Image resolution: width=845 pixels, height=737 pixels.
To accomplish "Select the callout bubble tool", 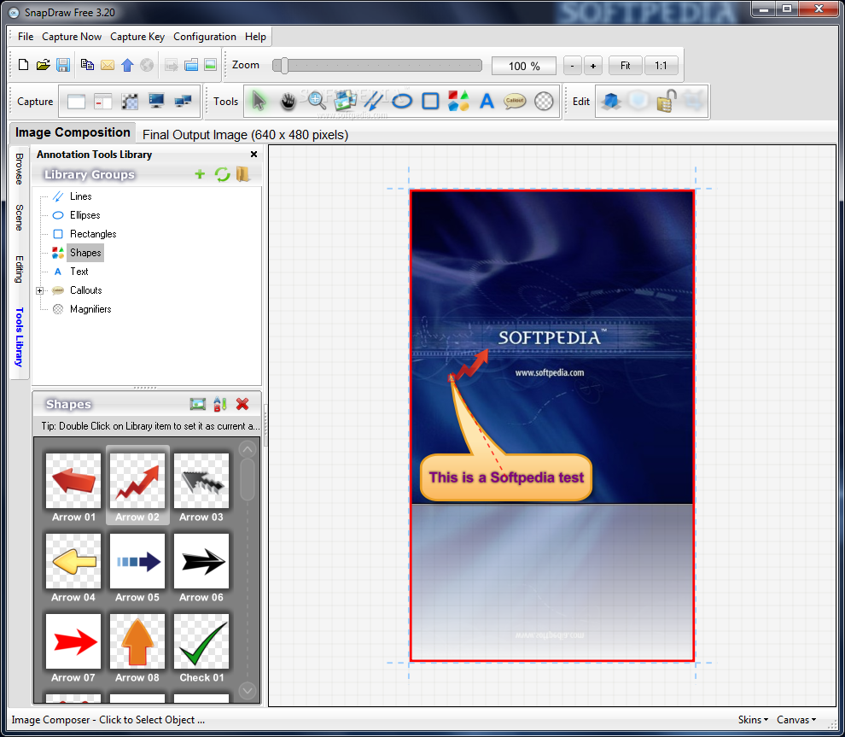I will tap(515, 101).
